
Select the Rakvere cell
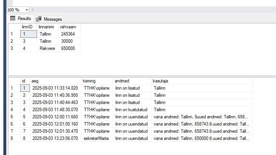pyautogui.click(x=47, y=48)
